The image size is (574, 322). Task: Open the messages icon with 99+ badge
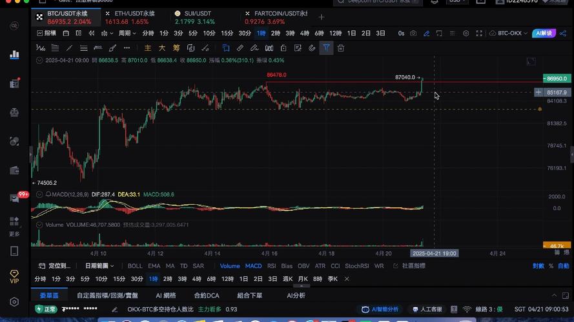[14, 198]
